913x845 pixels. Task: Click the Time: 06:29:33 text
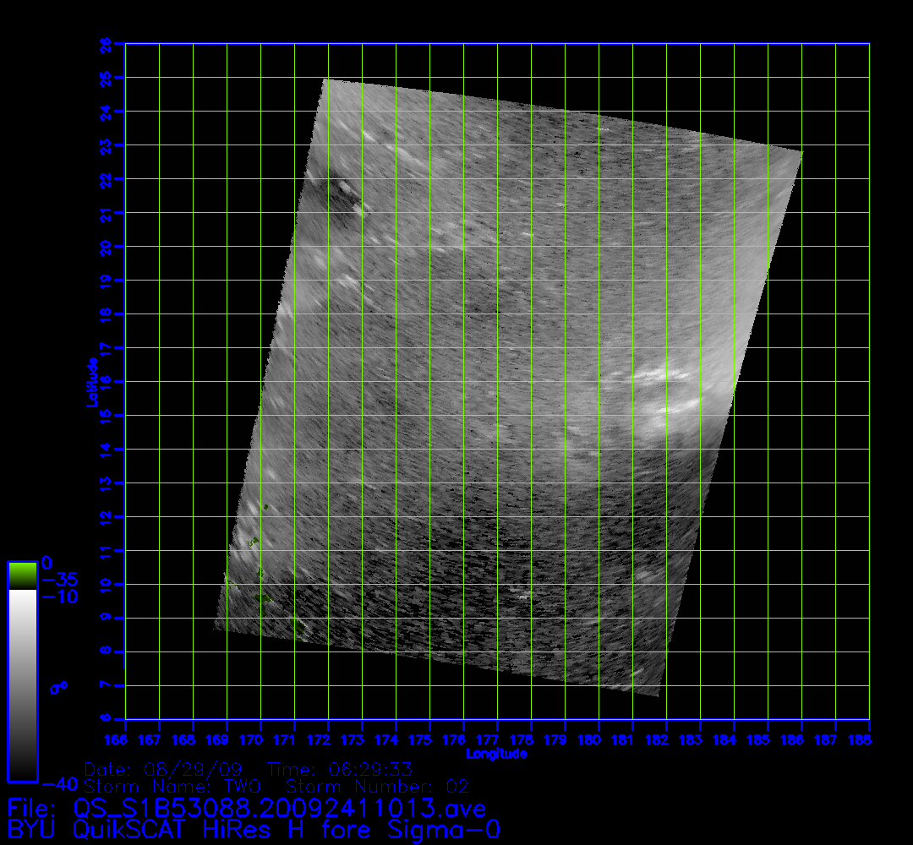(x=339, y=771)
